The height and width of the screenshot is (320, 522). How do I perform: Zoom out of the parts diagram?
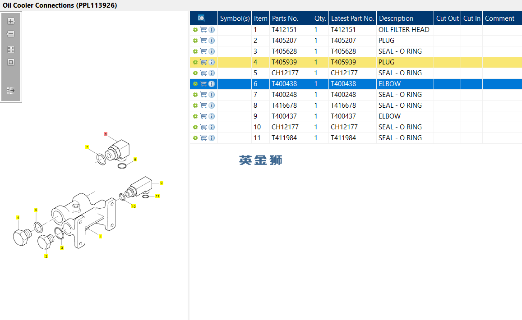[11, 34]
